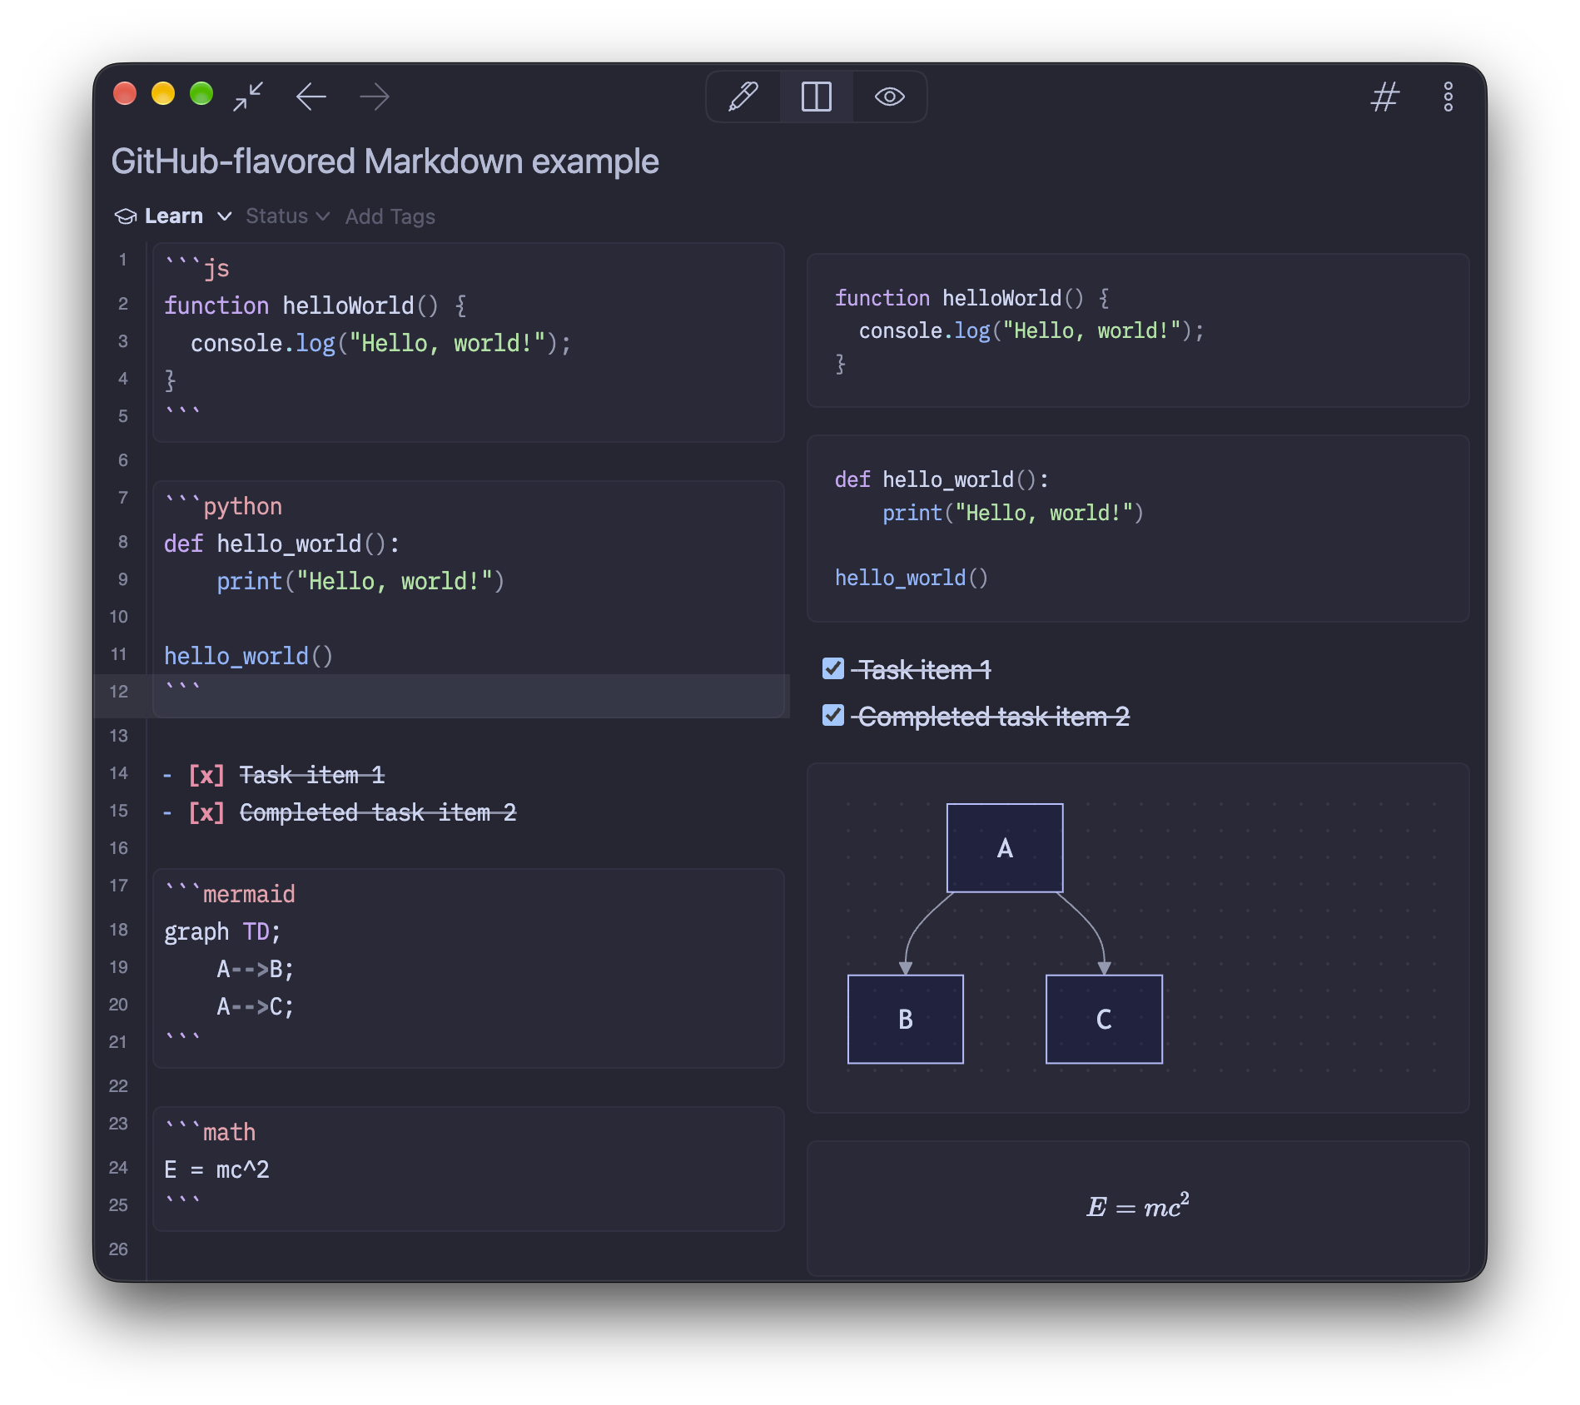Select the split view mode icon
This screenshot has width=1580, height=1405.
tap(817, 97)
